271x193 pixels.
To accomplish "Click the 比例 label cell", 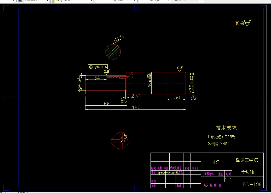I will coord(228,174).
